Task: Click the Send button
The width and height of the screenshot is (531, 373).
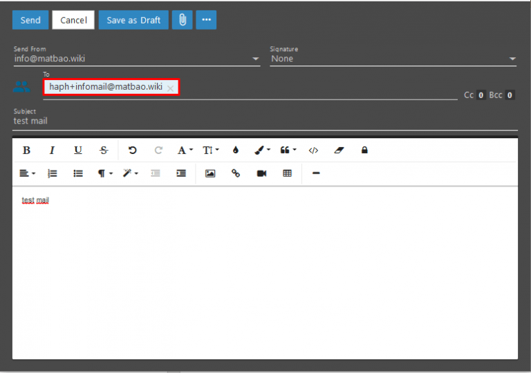Action: (30, 20)
